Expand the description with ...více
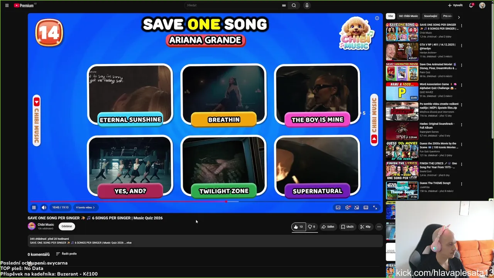The height and width of the screenshot is (278, 494). point(128,243)
